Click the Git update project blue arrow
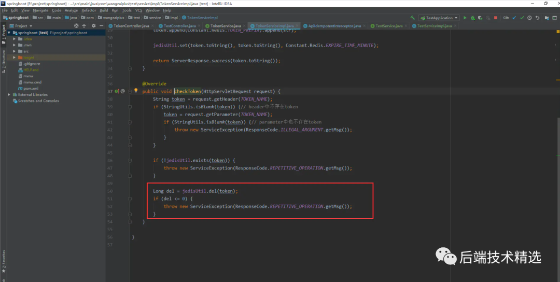Viewport: 560px width, 282px height. coord(514,18)
